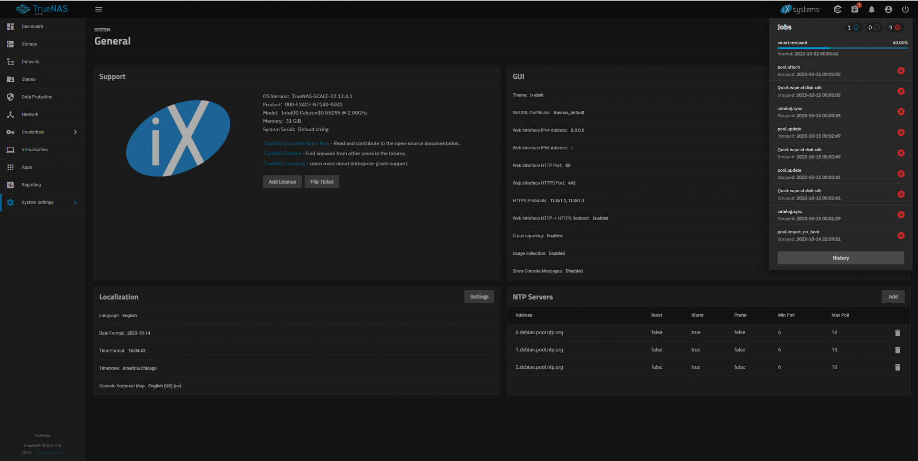Click the Add License button
Image resolution: width=918 pixels, height=461 pixels.
click(282, 182)
